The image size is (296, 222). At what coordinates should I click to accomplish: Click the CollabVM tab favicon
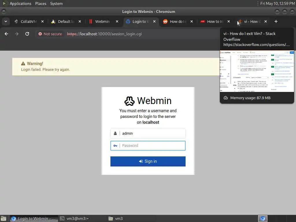tap(16, 21)
